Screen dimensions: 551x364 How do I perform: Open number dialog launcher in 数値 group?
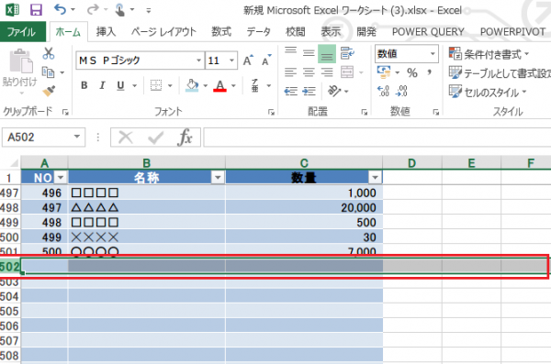click(x=436, y=112)
